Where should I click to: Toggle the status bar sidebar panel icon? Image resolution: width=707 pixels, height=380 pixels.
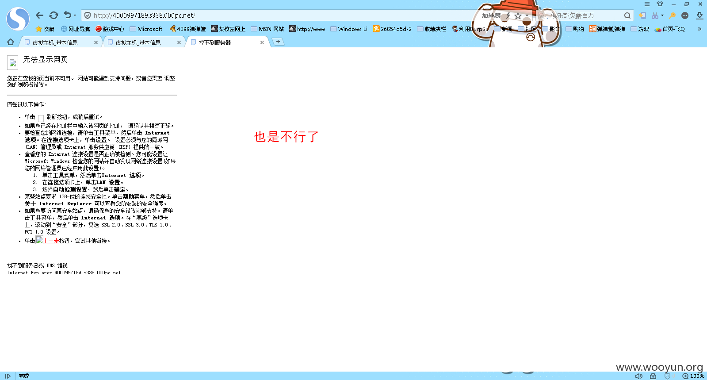click(8, 376)
